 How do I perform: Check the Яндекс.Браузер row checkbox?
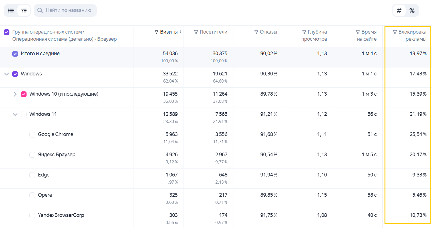(32, 155)
